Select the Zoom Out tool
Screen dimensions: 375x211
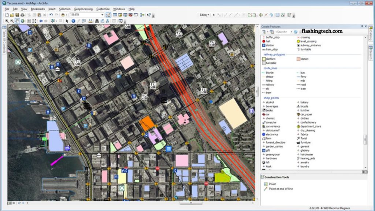pyautogui.click(x=12, y=21)
